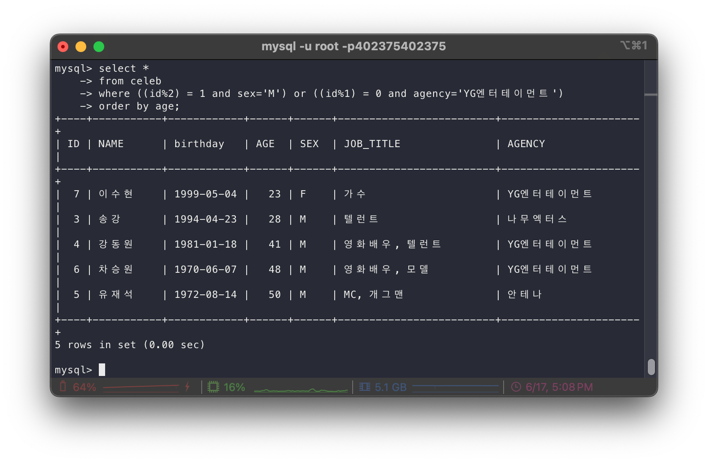
Task: Click the agency 나무엑터스
Action: (x=537, y=219)
